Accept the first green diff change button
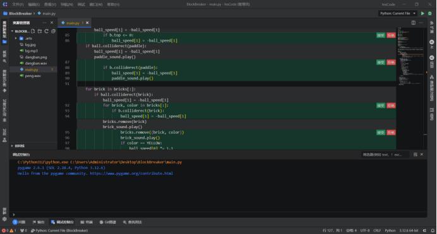 381,35
